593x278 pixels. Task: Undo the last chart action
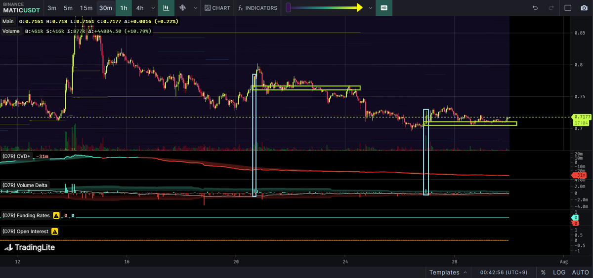click(x=535, y=8)
